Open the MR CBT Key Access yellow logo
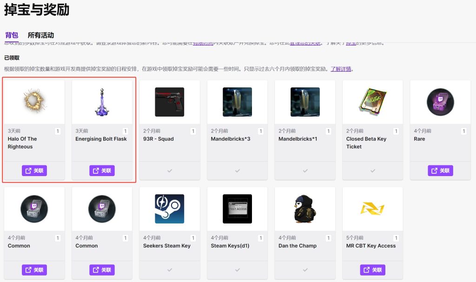Image resolution: width=476 pixels, height=282 pixels. tap(372, 209)
